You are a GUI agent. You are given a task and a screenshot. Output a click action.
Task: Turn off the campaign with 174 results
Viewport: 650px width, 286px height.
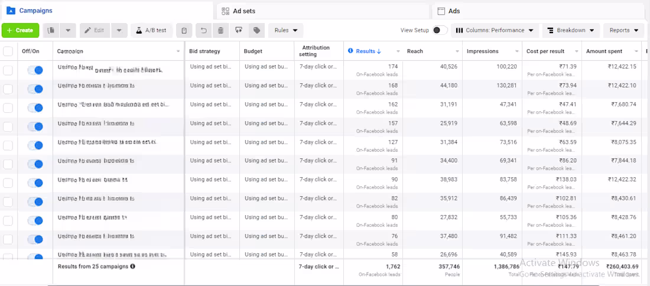35,70
